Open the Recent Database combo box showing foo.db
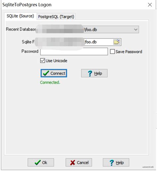The height and width of the screenshot is (171, 157). coord(87,29)
